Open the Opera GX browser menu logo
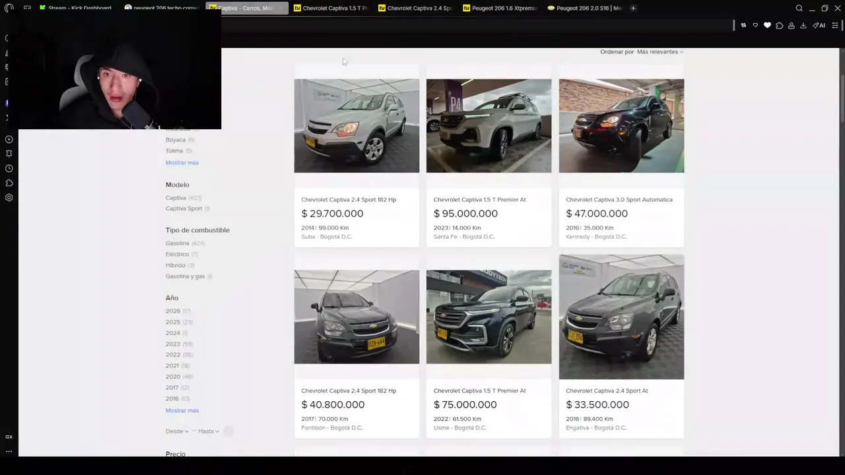 [x=9, y=8]
